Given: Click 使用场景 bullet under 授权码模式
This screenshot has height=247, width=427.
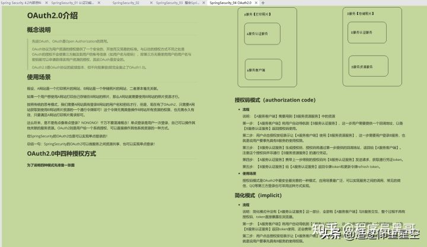Looking at the screenshot, I should (249, 173).
